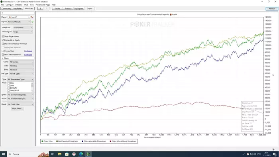Open the Help menu
279x157 pixels.
click(x=53, y=5)
